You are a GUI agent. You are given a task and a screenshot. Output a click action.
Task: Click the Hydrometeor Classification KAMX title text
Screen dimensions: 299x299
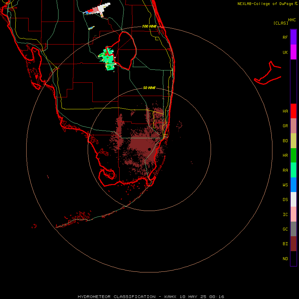151,297
